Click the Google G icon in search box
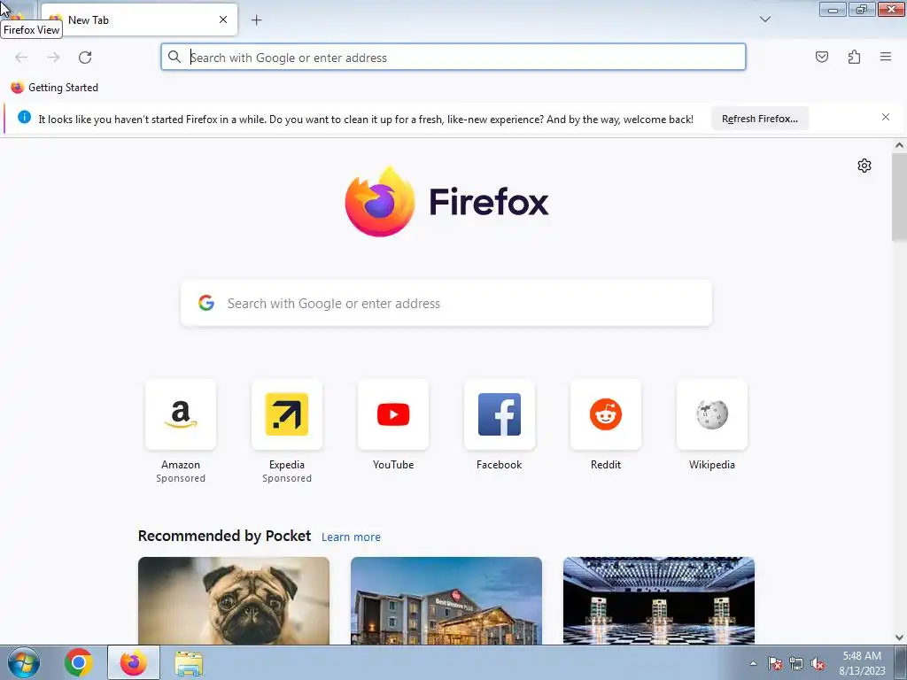 (205, 303)
